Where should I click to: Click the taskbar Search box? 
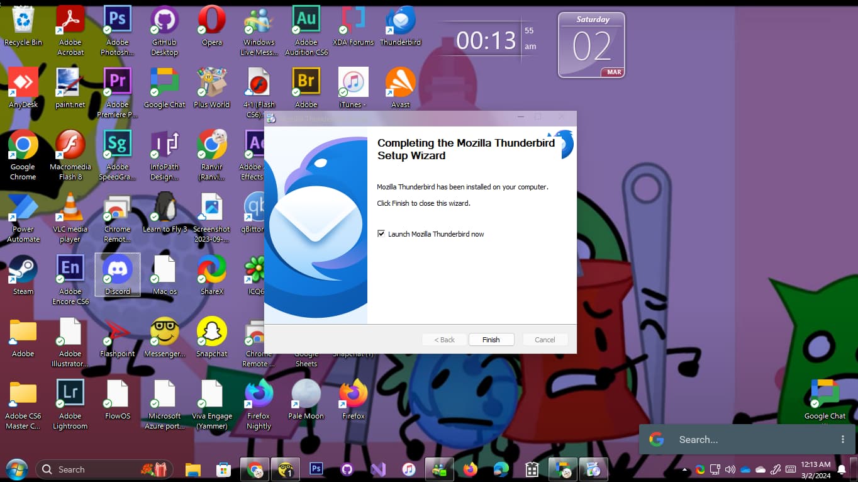(94, 469)
